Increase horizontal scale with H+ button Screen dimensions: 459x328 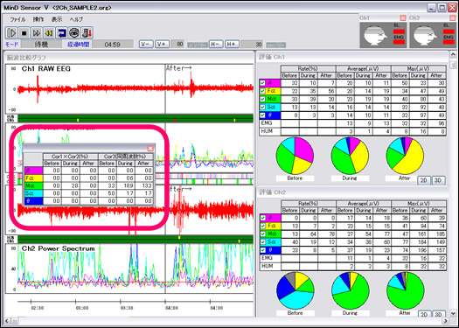[232, 45]
